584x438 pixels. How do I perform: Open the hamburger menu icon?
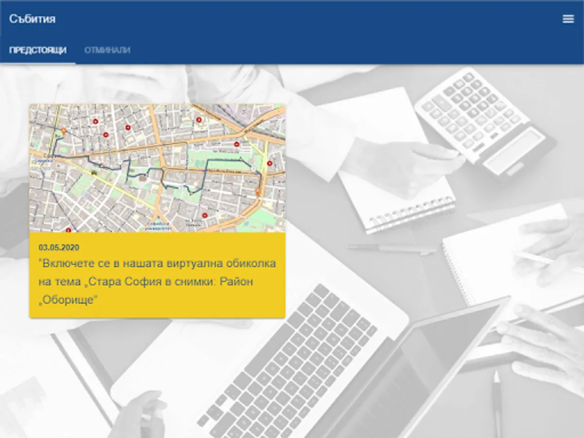click(x=568, y=19)
